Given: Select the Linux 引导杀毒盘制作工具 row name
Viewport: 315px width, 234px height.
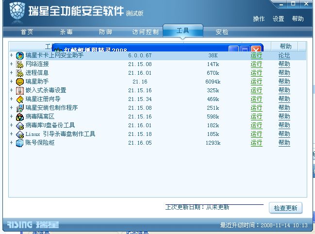Looking at the screenshot, I should [x=60, y=134].
